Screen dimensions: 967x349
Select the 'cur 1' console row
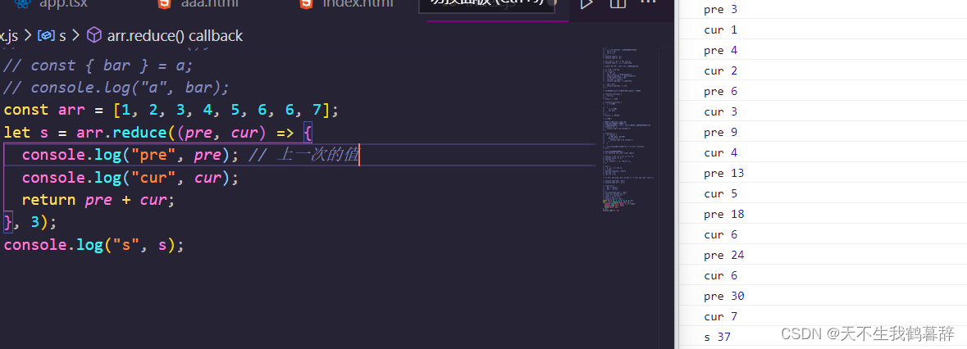click(x=823, y=29)
